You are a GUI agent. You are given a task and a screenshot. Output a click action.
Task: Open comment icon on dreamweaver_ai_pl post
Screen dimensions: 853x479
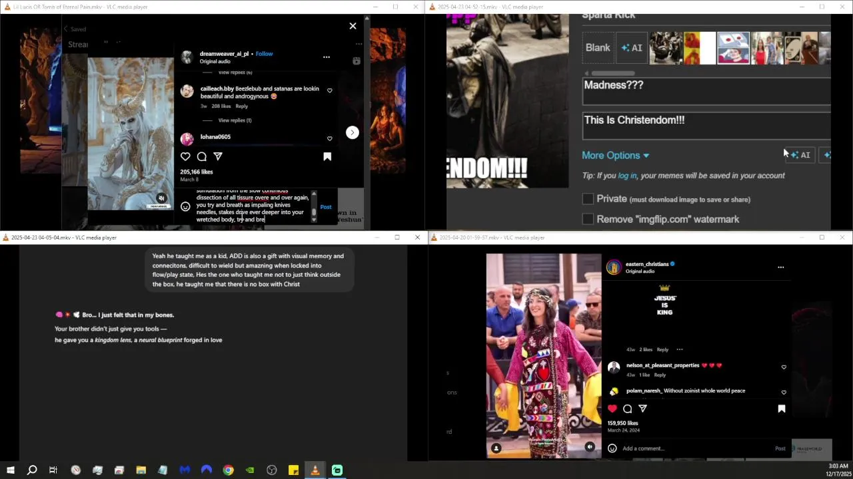click(201, 156)
